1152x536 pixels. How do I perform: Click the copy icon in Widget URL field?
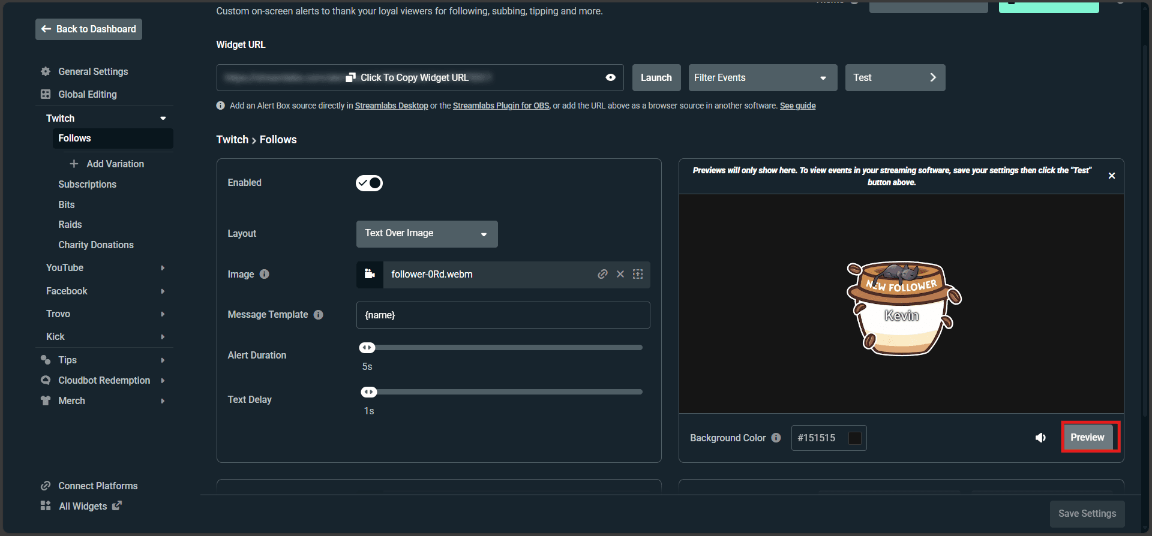click(351, 77)
